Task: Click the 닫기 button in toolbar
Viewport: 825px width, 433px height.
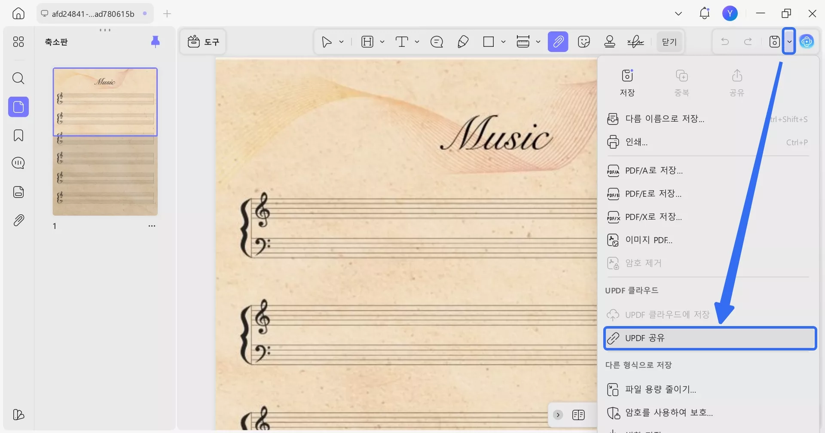Action: click(669, 42)
